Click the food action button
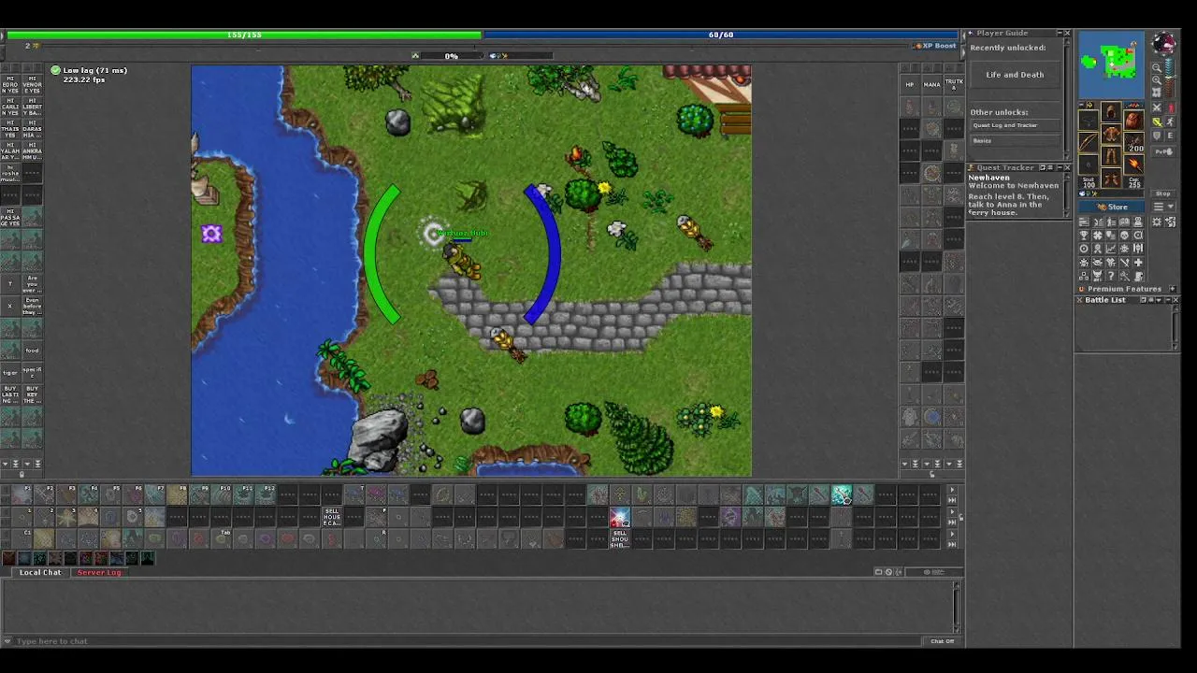This screenshot has width=1197, height=673. (x=33, y=351)
